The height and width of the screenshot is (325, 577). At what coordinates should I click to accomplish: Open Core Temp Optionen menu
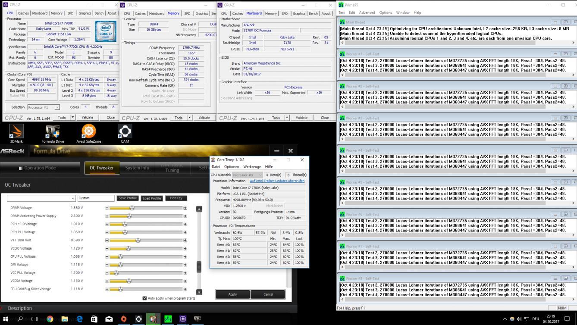[232, 166]
